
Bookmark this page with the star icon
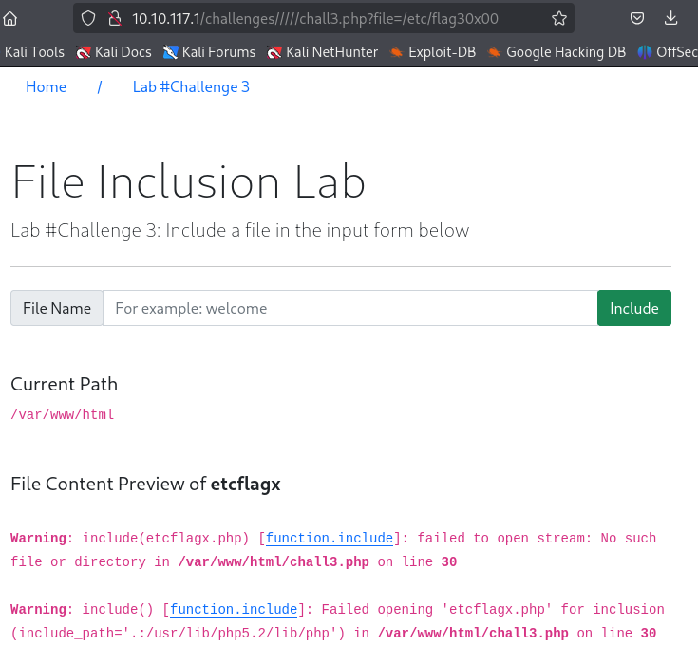coord(559,18)
